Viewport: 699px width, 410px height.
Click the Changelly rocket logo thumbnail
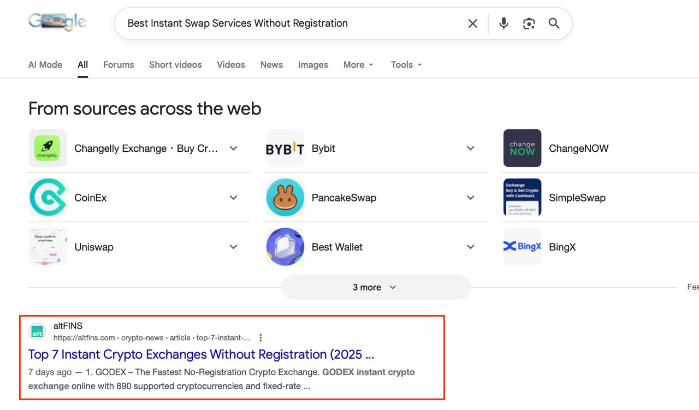tap(48, 148)
